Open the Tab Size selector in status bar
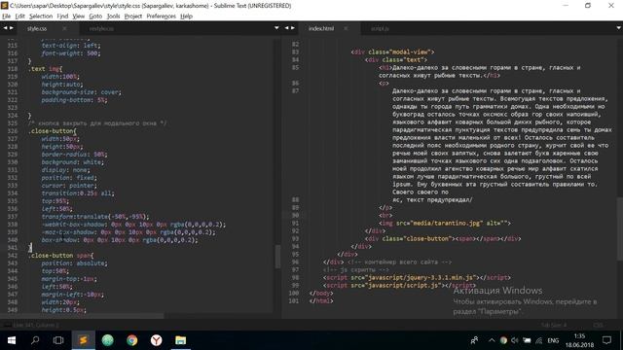Viewport: 623px width, 350px height. click(554, 325)
